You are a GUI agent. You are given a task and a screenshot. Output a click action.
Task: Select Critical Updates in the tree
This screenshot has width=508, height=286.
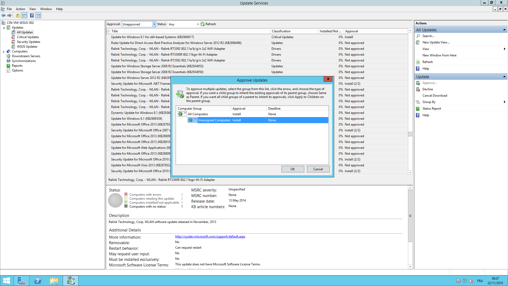(x=28, y=37)
